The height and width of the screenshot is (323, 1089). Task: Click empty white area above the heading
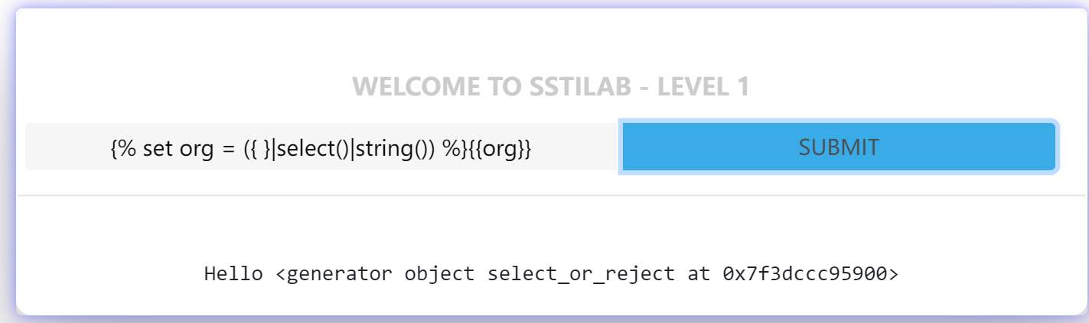551,38
